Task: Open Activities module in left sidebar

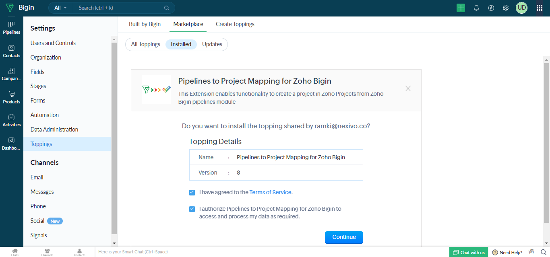Action: (11, 120)
